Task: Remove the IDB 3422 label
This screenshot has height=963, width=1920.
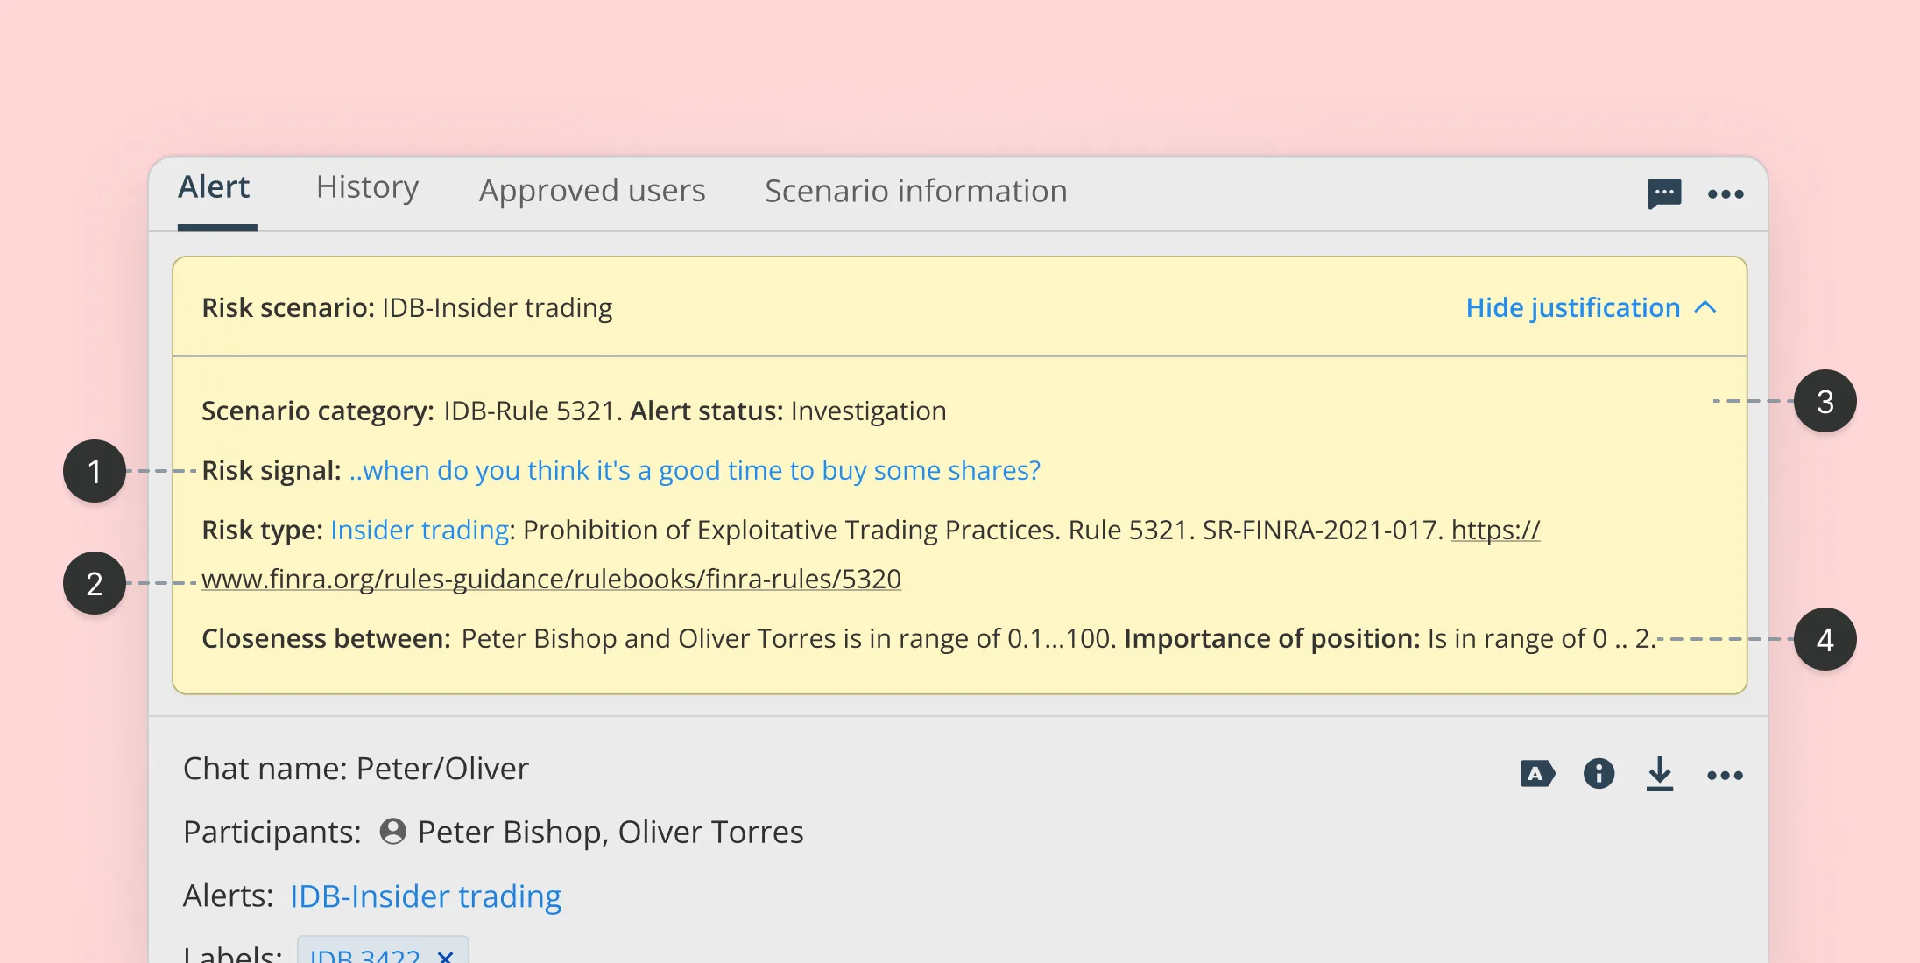Action: point(446,955)
